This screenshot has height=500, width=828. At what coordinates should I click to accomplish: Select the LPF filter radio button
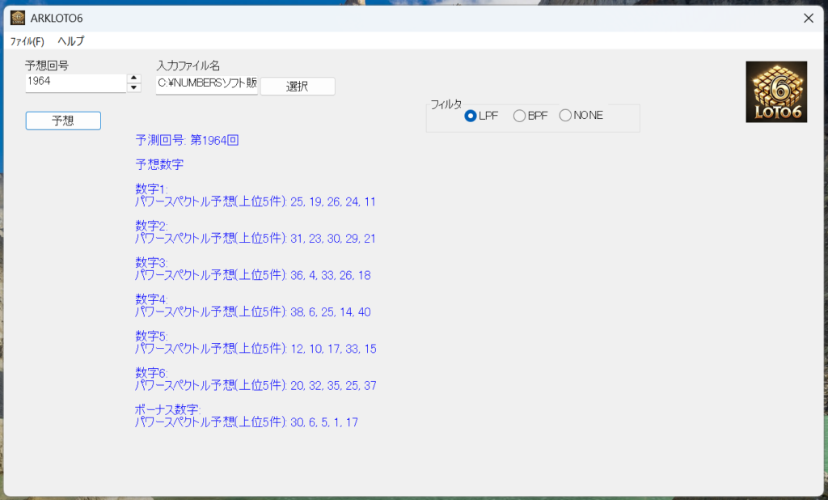[x=471, y=116]
